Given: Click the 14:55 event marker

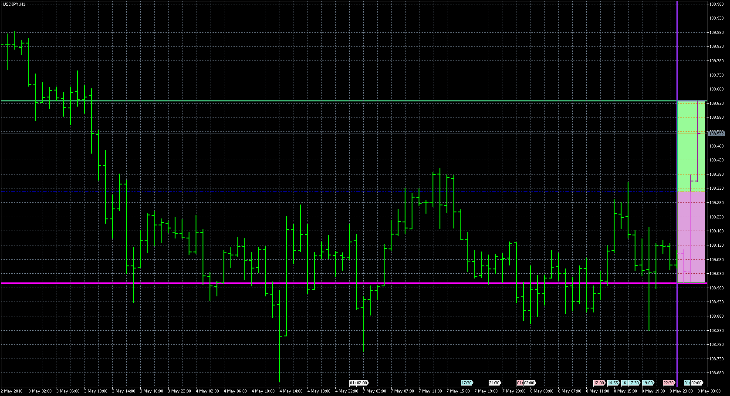Looking at the screenshot, I should point(613,383).
